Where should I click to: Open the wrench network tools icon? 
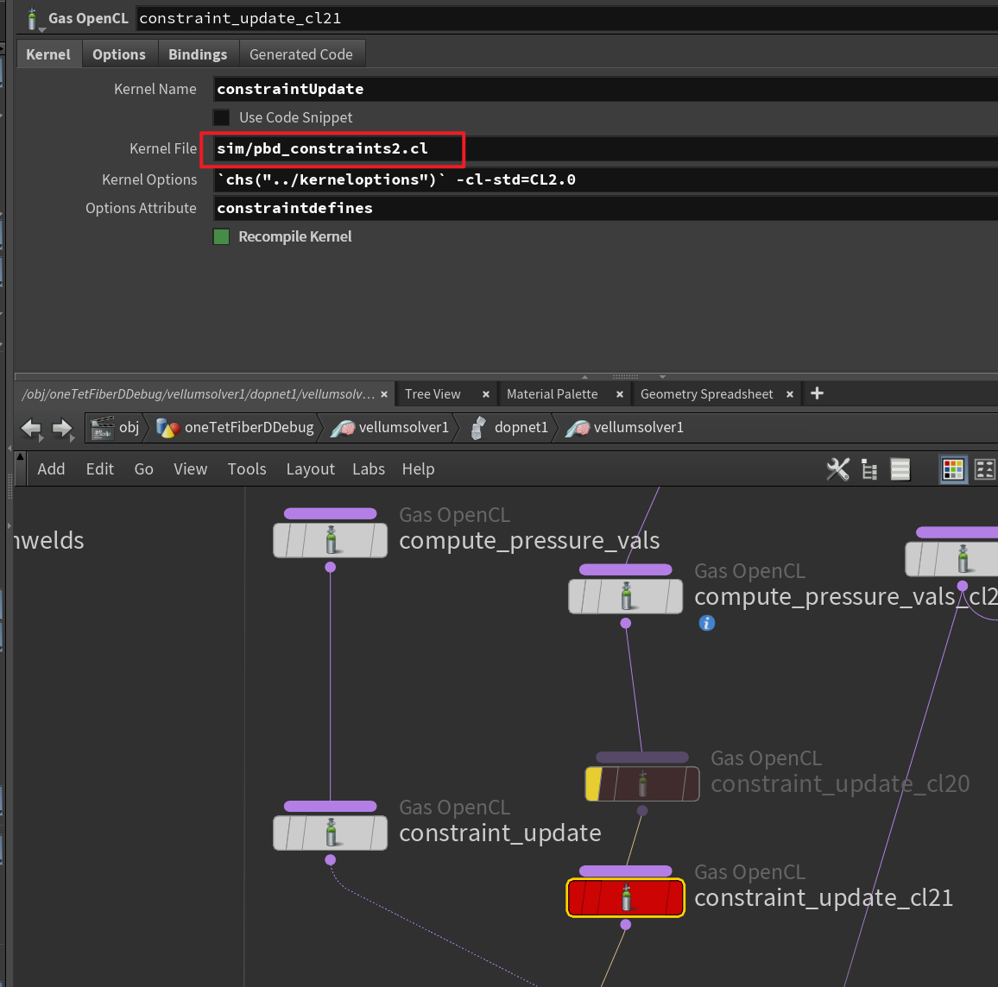(x=837, y=469)
